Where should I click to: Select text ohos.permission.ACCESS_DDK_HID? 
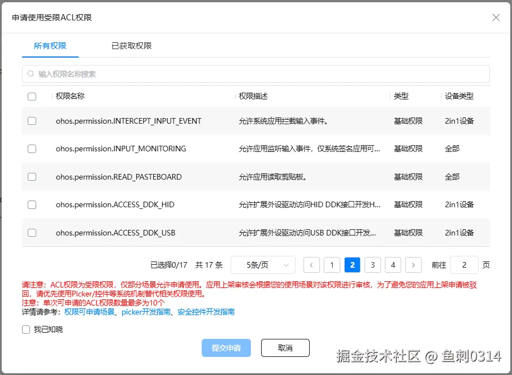pos(115,204)
